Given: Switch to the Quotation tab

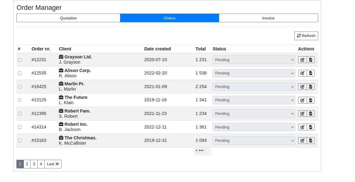Looking at the screenshot, I should coord(68,18).
